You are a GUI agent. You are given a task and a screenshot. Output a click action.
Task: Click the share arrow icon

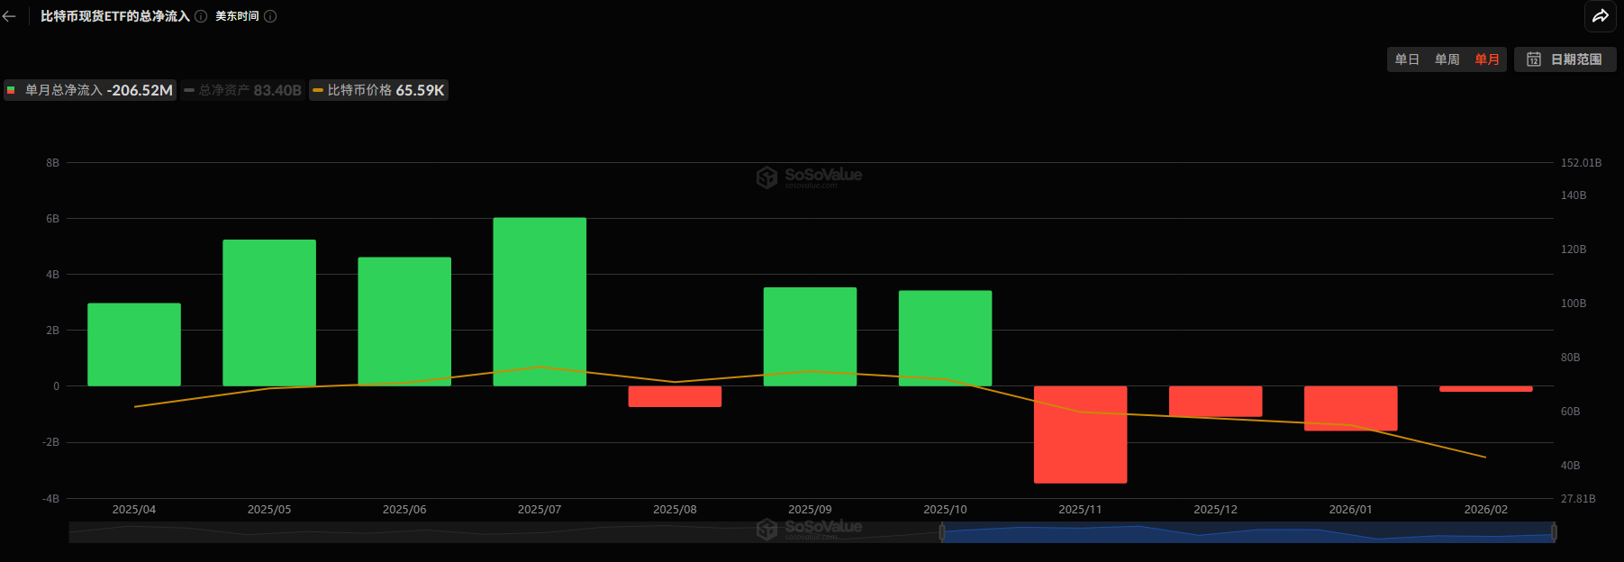(x=1600, y=16)
